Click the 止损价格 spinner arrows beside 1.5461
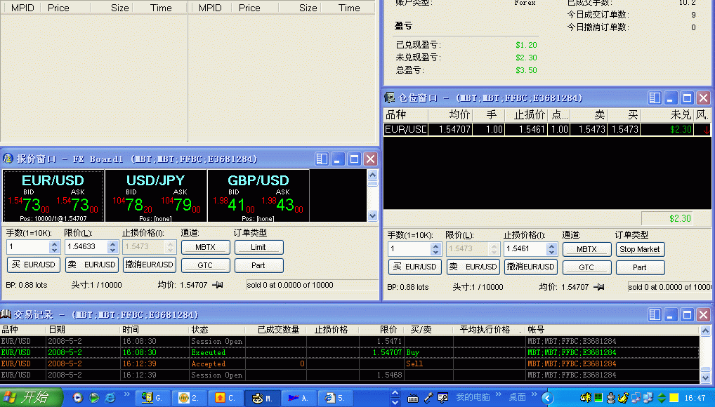 (x=552, y=249)
